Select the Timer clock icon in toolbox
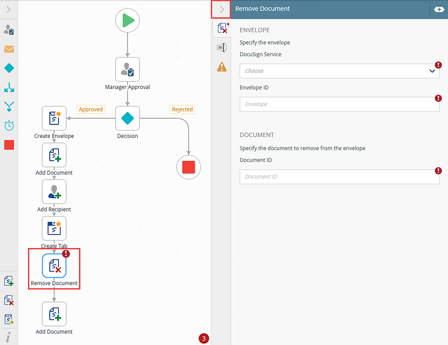This screenshot has height=345, width=448. pos(9,125)
